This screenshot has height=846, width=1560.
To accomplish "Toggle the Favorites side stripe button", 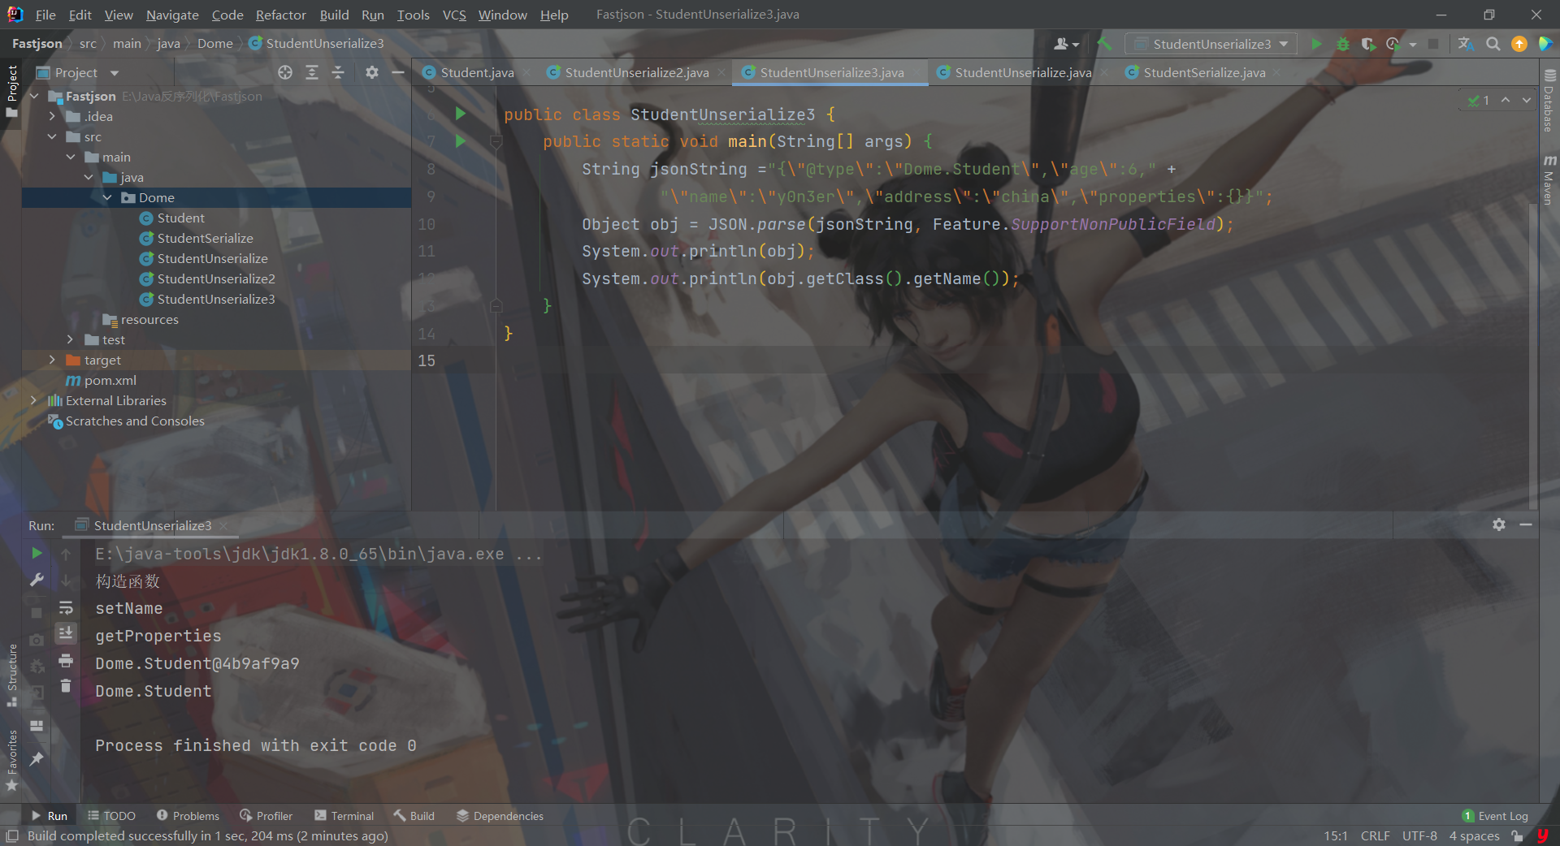I will (x=11, y=760).
